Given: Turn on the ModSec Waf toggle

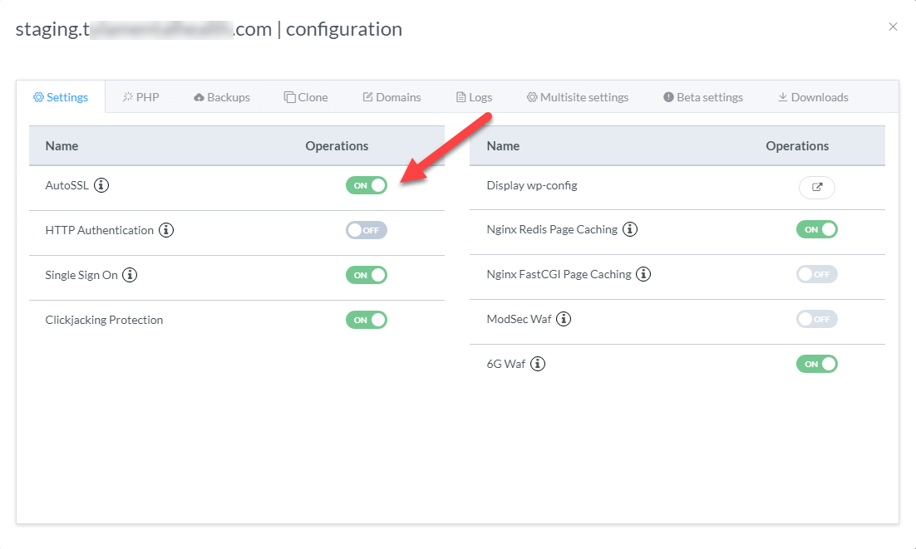Looking at the screenshot, I should point(817,319).
